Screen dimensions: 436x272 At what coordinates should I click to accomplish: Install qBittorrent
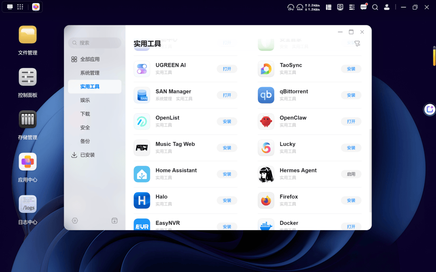click(x=351, y=95)
